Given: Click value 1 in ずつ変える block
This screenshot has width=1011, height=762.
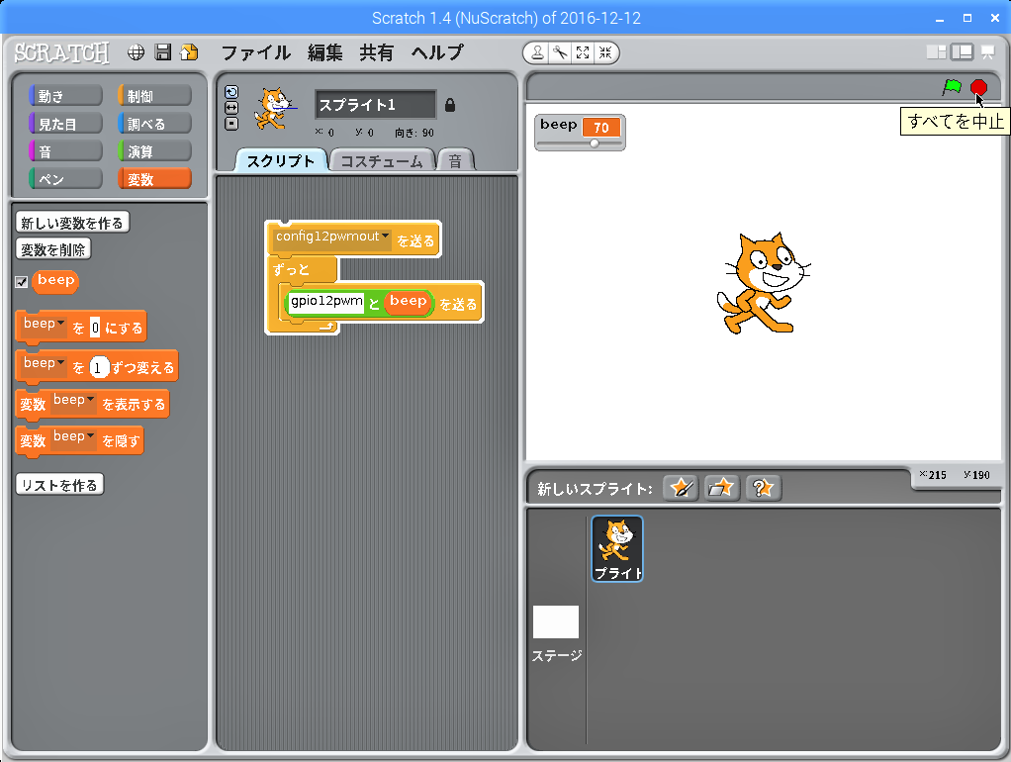Looking at the screenshot, I should 97,368.
